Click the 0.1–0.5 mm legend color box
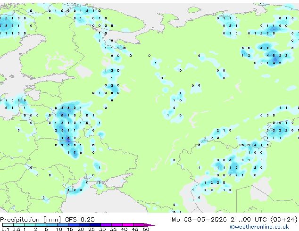 (8, 225)
